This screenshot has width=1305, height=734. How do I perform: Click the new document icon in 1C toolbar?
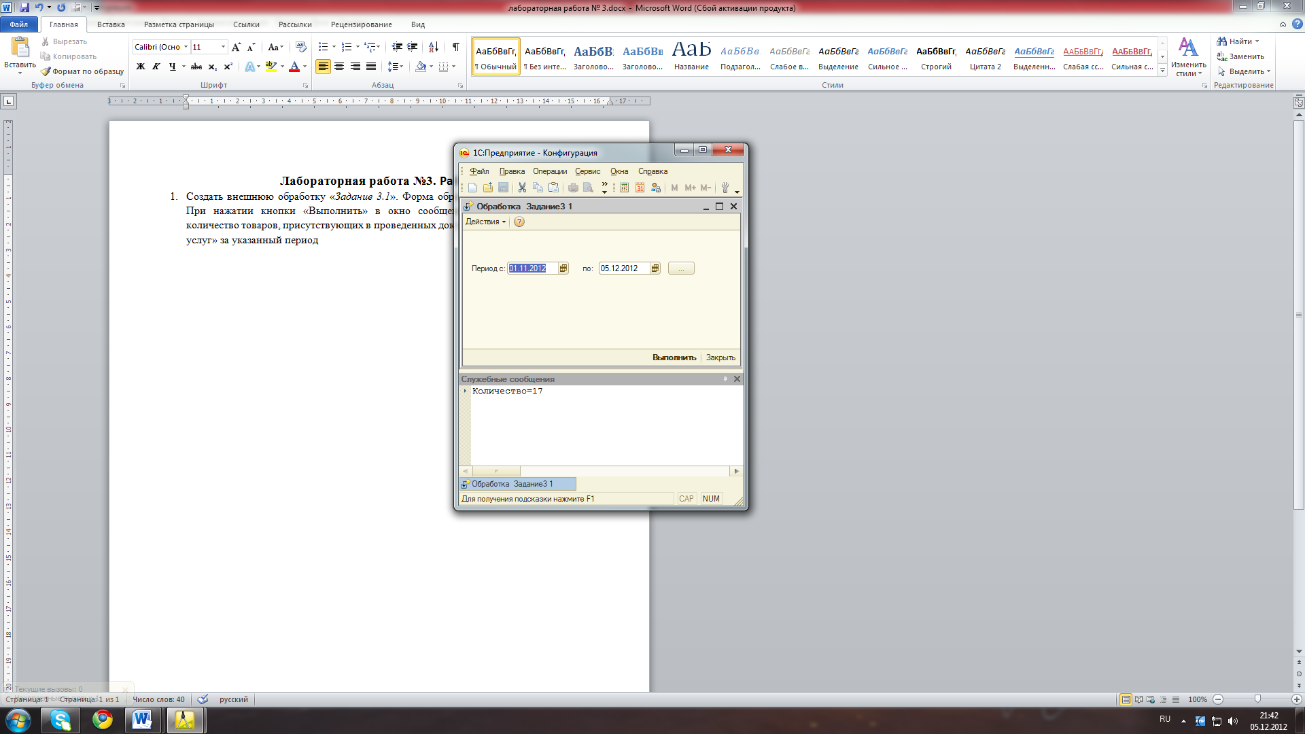(472, 188)
